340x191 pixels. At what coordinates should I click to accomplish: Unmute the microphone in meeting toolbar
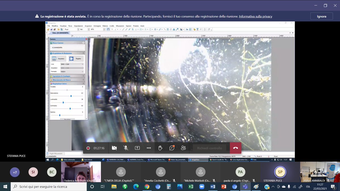click(126, 148)
